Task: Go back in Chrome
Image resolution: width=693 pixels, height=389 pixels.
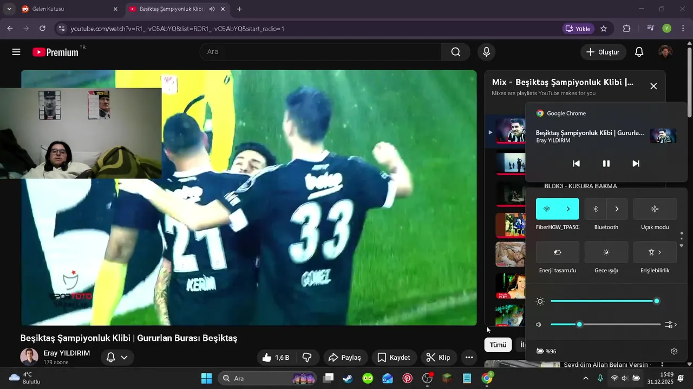Action: [10, 29]
